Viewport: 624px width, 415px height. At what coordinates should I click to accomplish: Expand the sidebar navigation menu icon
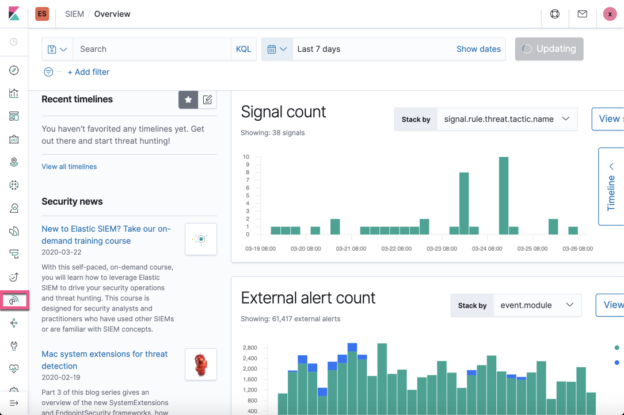point(14,403)
